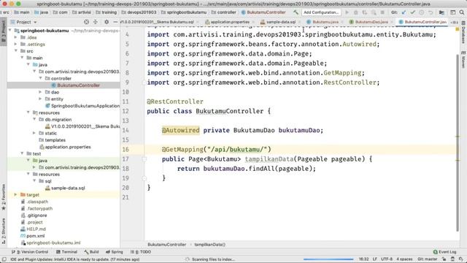Open the Build tool window
The width and height of the screenshot is (467, 263).
[x=91, y=252]
